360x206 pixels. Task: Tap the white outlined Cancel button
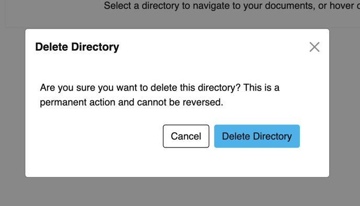186,136
